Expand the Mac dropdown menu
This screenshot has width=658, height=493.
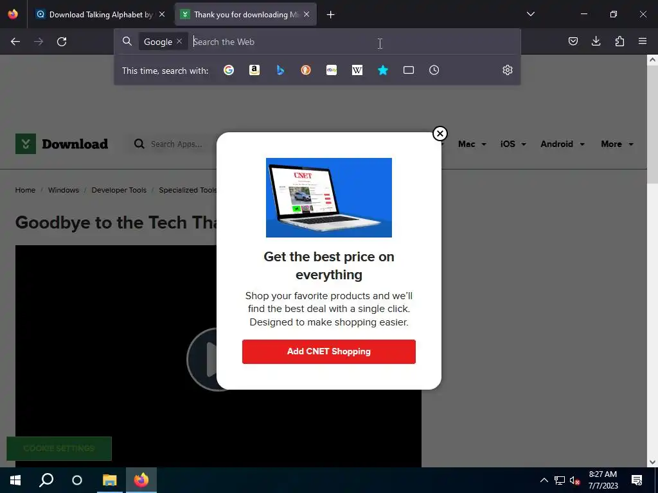coord(472,144)
